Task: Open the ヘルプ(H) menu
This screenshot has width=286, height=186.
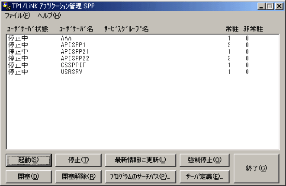Action: click(49, 16)
